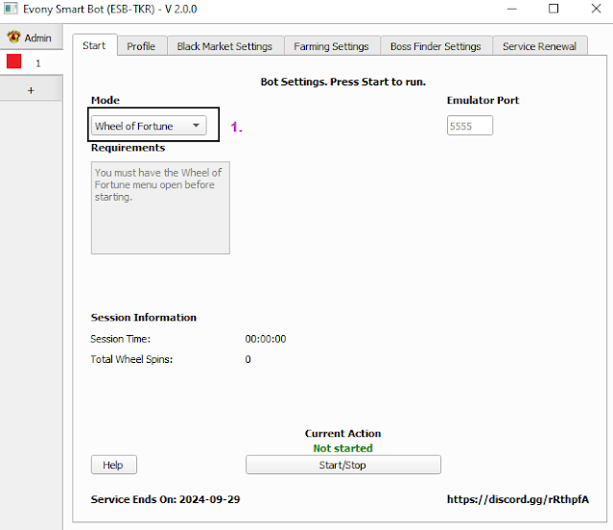The width and height of the screenshot is (613, 530).
Task: Click the Total Wheel Spins label
Action: pyautogui.click(x=131, y=359)
